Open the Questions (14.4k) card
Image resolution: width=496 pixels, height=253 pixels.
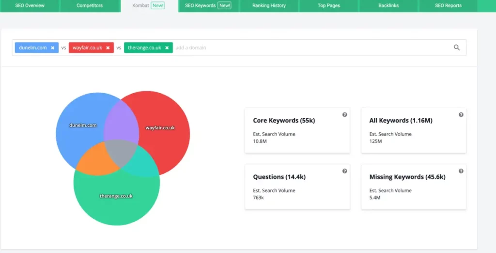[297, 187]
